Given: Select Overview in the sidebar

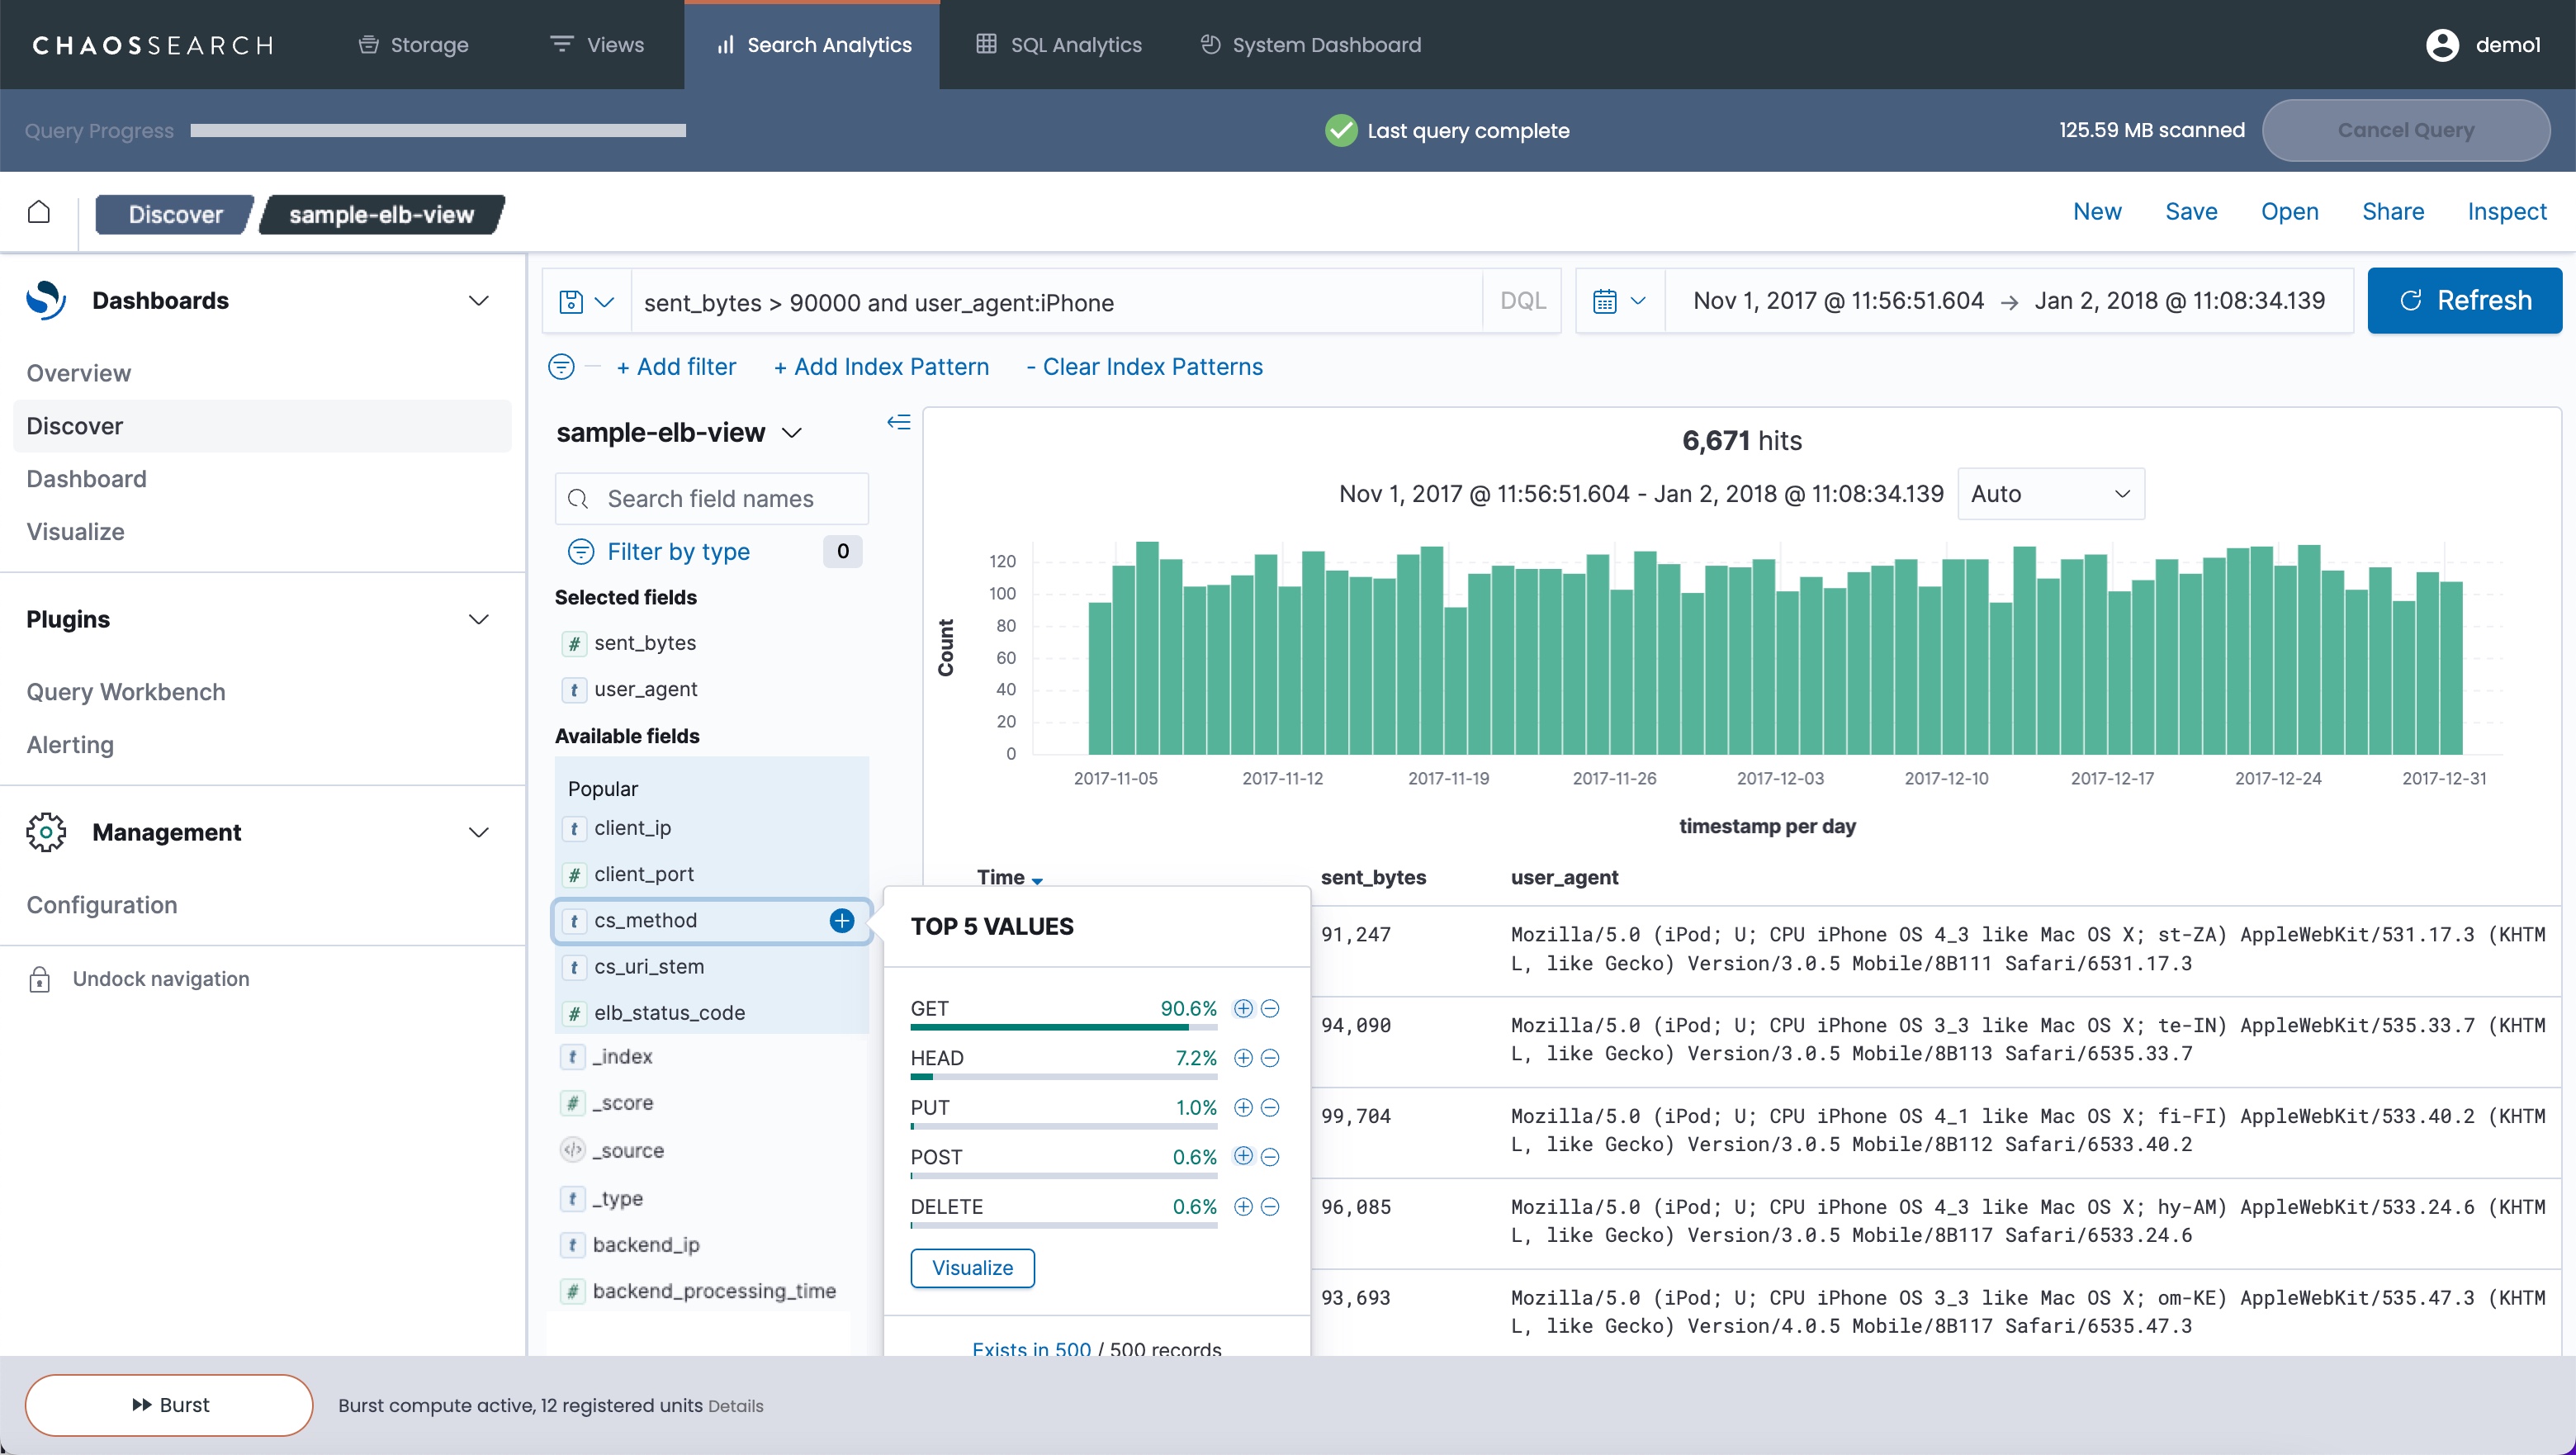Looking at the screenshot, I should point(79,373).
